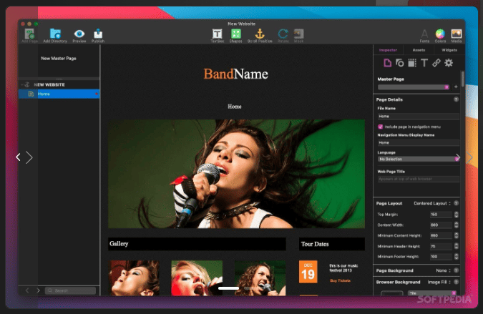Click the Page Background help icon
The width and height of the screenshot is (483, 314).
(457, 270)
